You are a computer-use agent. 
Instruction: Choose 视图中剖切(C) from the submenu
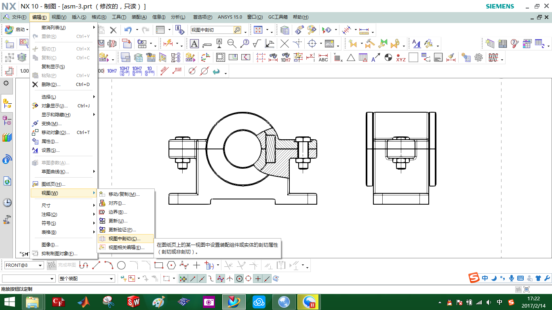click(x=126, y=239)
